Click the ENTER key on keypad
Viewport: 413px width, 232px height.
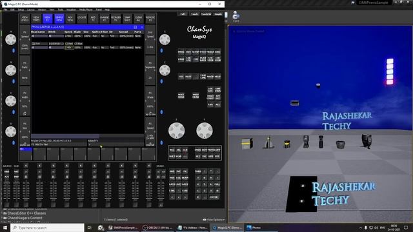pyautogui.click(x=214, y=197)
